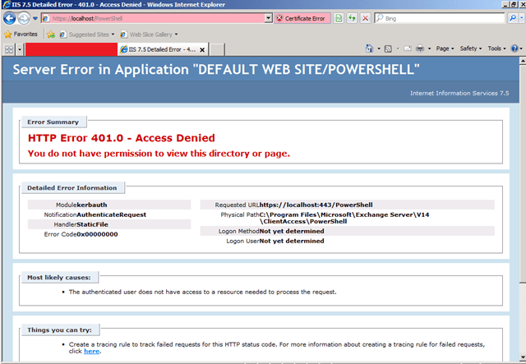Screen dimensions: 526x364
Task: Click the vertical scrollbar down arrow
Action: point(523,357)
